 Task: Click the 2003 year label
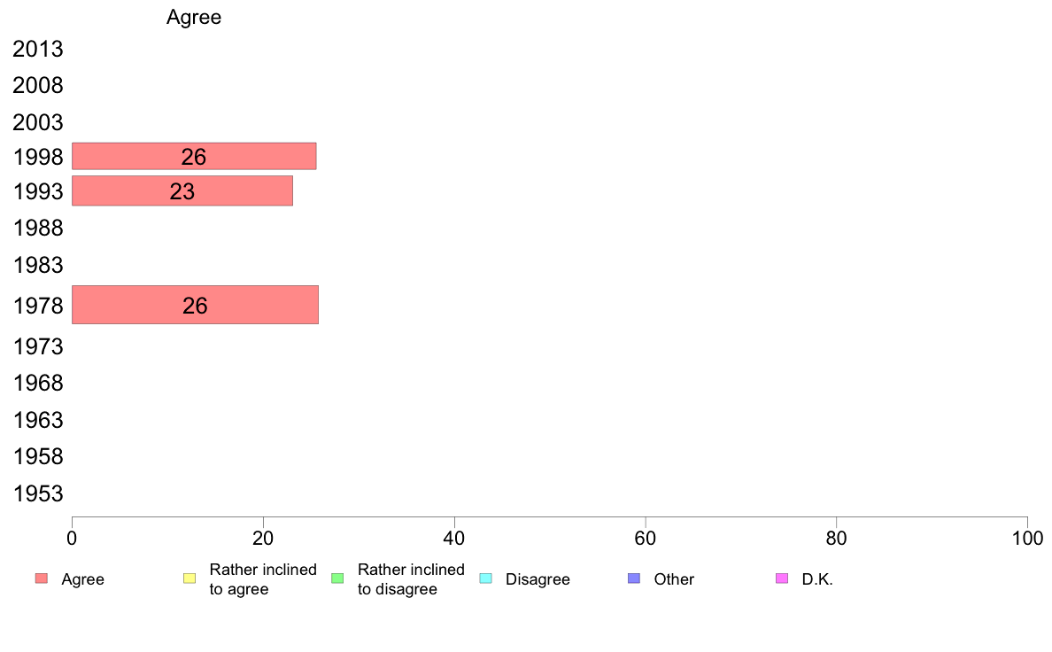pos(38,122)
